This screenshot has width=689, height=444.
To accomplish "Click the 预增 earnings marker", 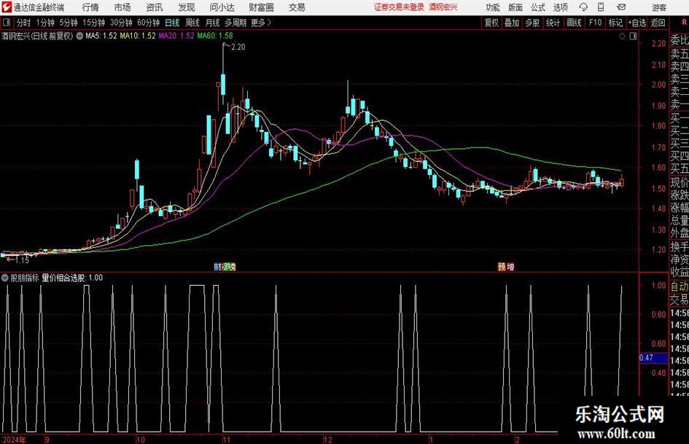I will click(x=506, y=267).
